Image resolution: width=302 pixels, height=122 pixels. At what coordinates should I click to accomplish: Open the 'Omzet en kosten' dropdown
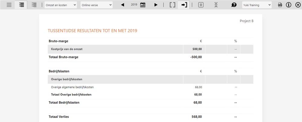click(60, 5)
